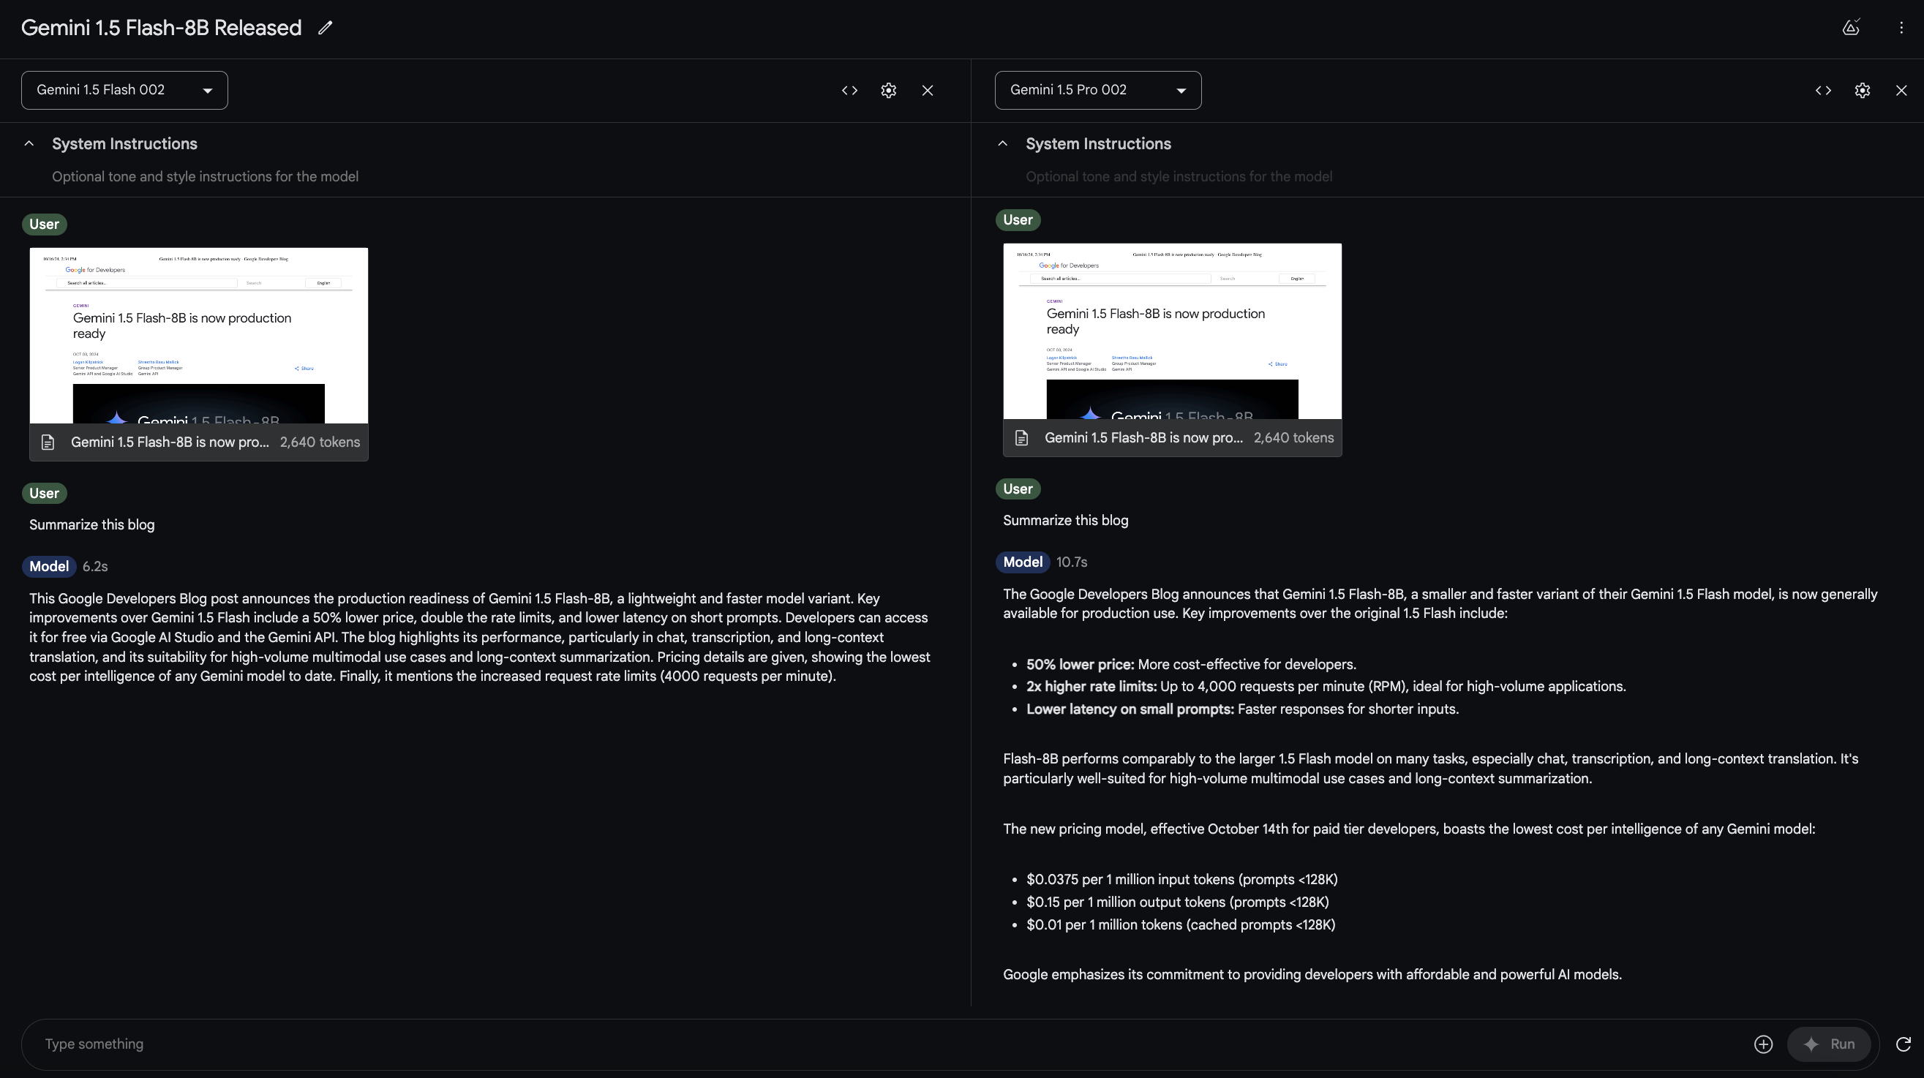Open the blog PDF thumbnail in right panel

(x=1172, y=331)
